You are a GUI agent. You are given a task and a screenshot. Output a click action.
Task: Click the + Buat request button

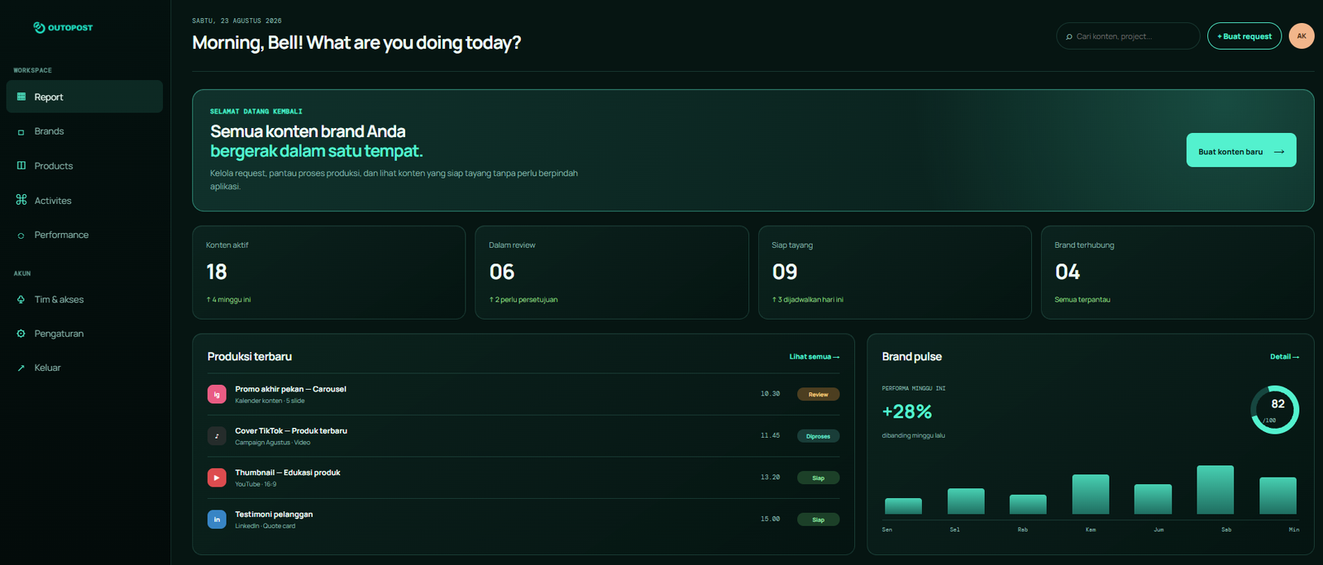coord(1244,36)
